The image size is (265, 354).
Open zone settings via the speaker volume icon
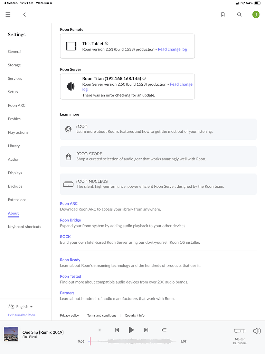coord(257,331)
